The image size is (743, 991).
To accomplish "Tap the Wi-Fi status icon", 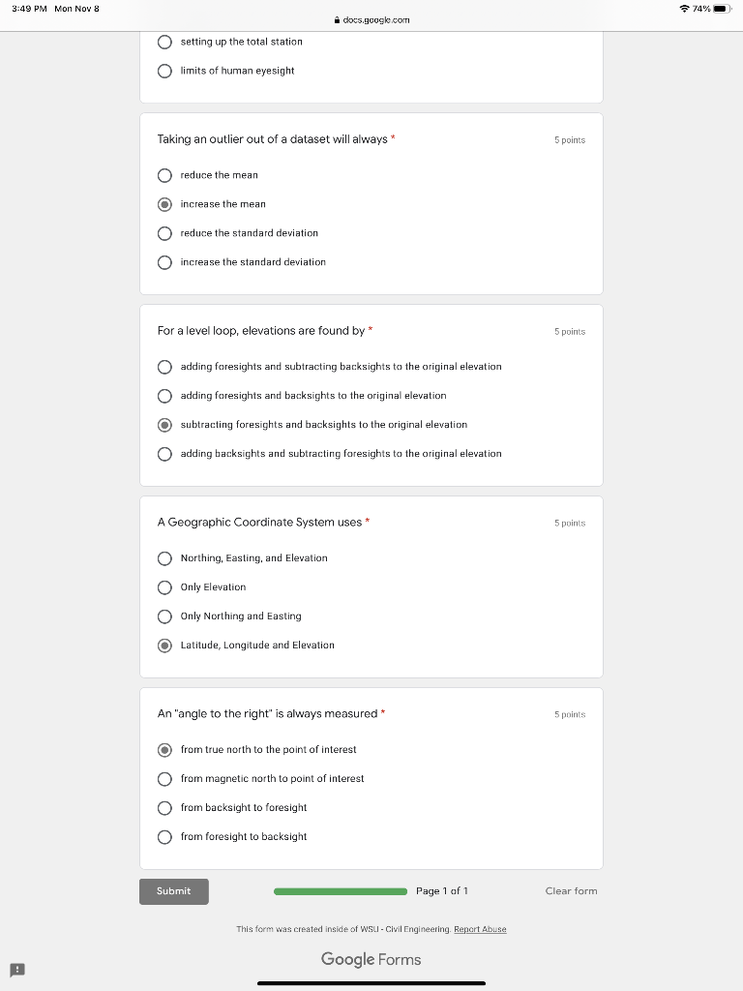I will point(685,9).
